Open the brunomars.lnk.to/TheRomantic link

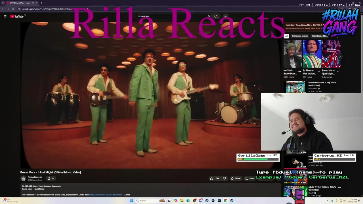(x=105, y=195)
